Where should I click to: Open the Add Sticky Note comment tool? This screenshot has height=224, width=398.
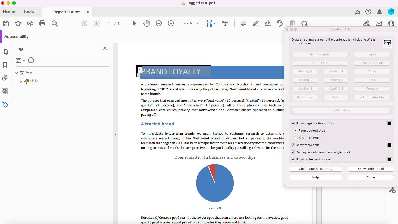(243, 23)
